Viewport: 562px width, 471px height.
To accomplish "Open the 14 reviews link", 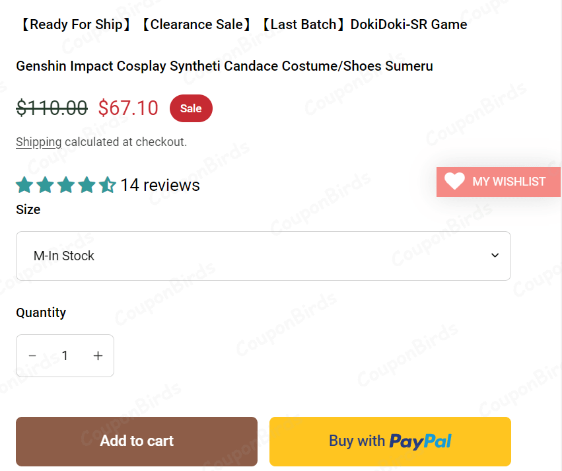I will 159,185.
